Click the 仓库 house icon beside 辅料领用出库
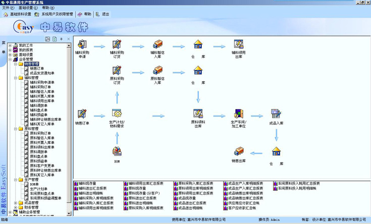The image size is (371, 224). click(198, 44)
